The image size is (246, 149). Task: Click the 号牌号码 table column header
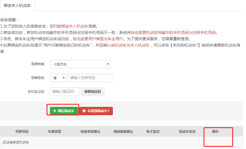point(22,132)
